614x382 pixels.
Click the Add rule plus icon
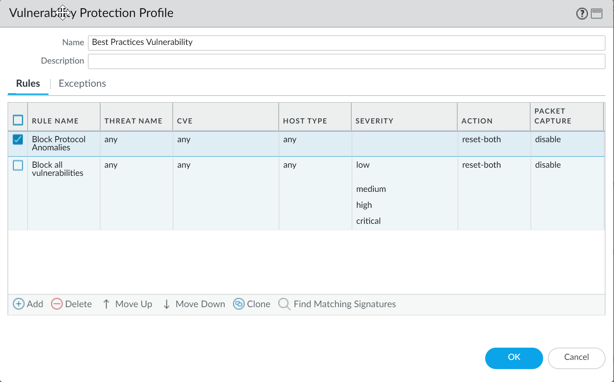coord(18,304)
